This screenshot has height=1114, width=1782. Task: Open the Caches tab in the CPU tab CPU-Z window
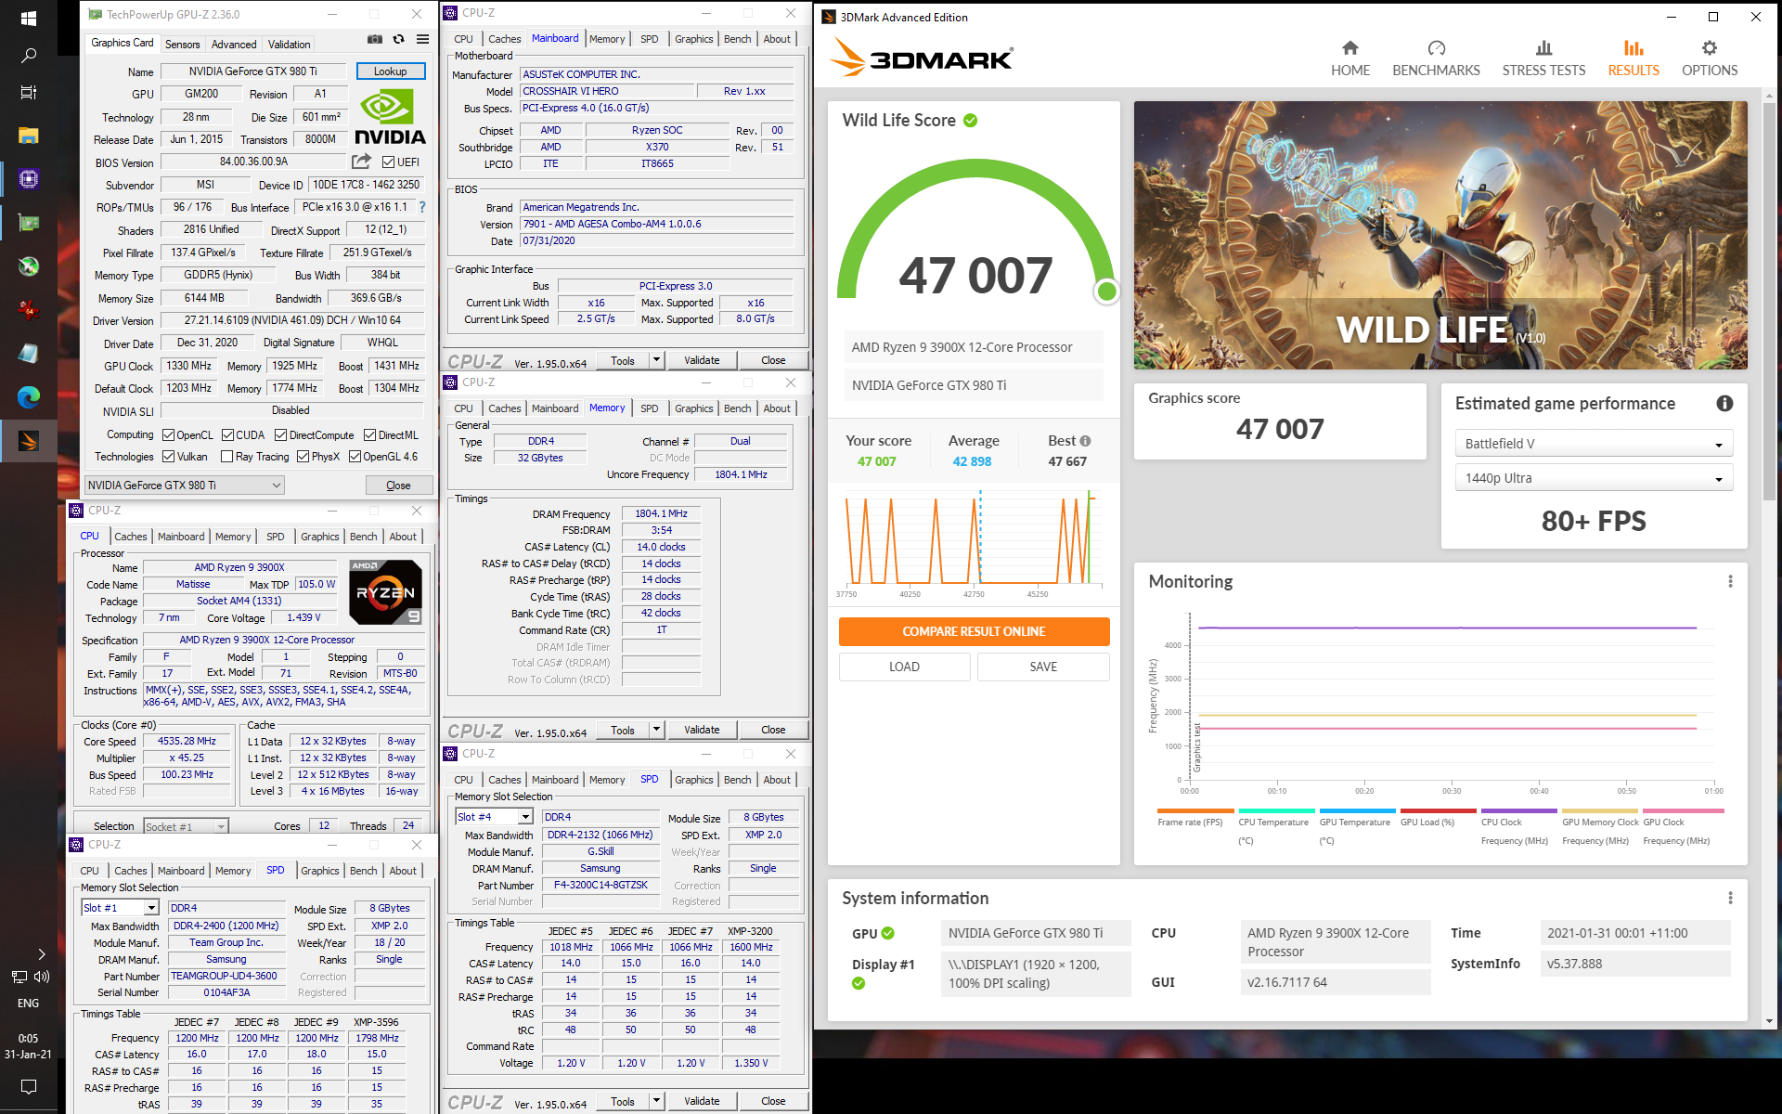pos(131,537)
